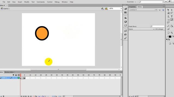Image resolution: width=174 pixels, height=97 pixels.
Task: Open the Components panel icon
Action: click(126, 34)
